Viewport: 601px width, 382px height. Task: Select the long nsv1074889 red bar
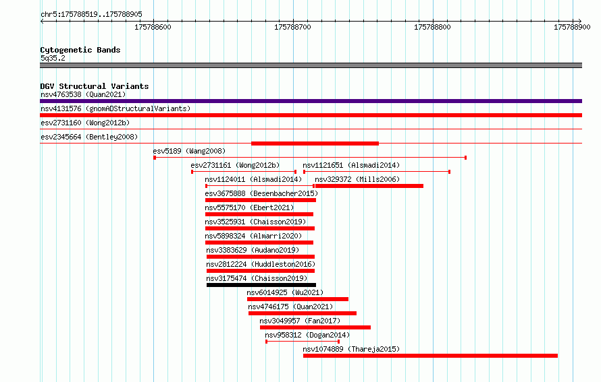(430, 356)
